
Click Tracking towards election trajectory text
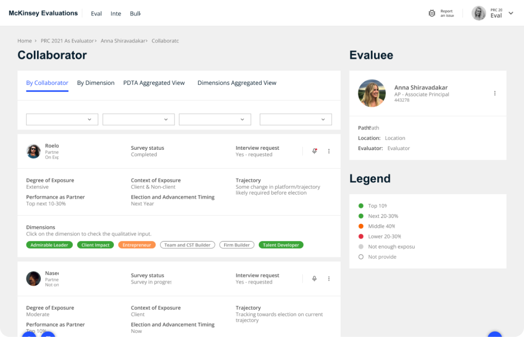click(x=279, y=317)
